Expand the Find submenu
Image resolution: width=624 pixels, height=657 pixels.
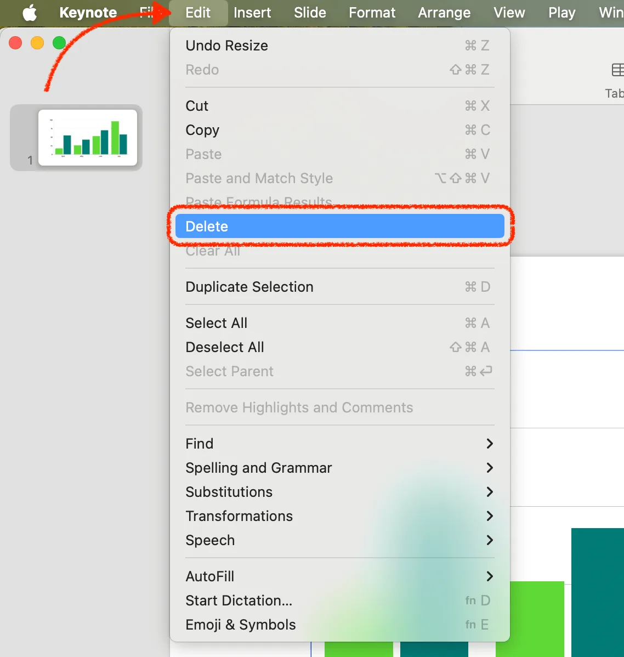339,444
